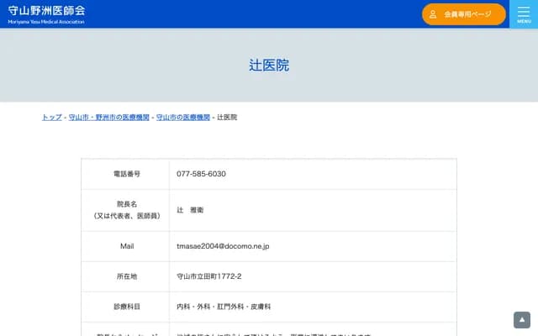Click the scroll-to-top arrow button

(x=522, y=320)
